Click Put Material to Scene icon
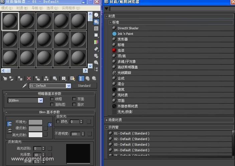Screen dimensions: 235x166 pos(11,78)
